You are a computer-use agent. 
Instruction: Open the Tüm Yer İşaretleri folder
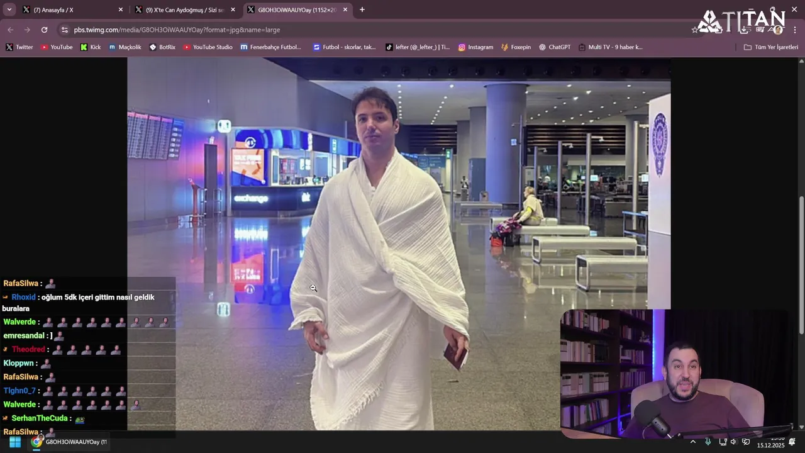click(770, 47)
